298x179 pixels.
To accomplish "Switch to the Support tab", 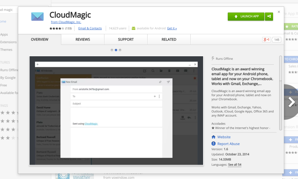I will coord(126,40).
